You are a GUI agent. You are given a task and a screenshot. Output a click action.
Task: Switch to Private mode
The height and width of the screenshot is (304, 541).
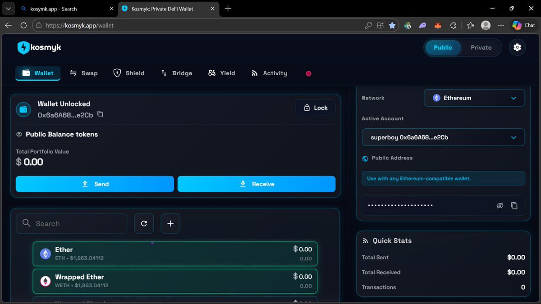coord(481,47)
